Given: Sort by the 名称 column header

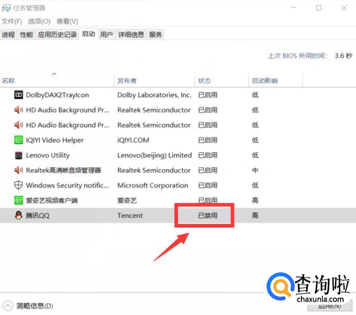Looking at the screenshot, I should click(57, 80).
